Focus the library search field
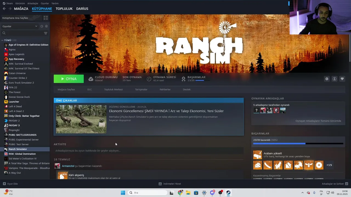Viewport: 351px width, 197px height. coord(21,33)
